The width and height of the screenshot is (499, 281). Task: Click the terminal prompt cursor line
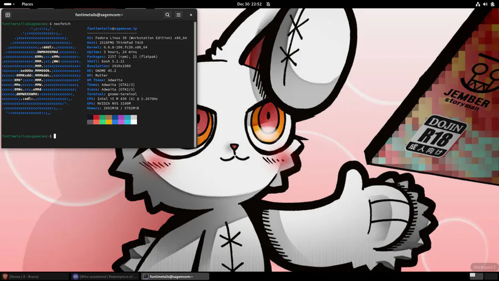pos(29,136)
